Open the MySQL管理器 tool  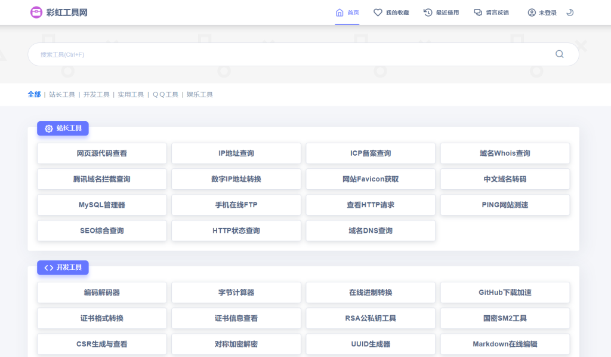[101, 205]
